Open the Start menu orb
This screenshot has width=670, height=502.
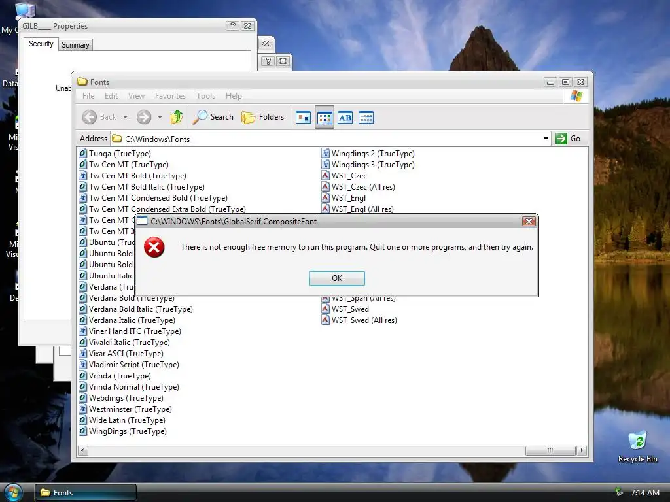tap(13, 493)
